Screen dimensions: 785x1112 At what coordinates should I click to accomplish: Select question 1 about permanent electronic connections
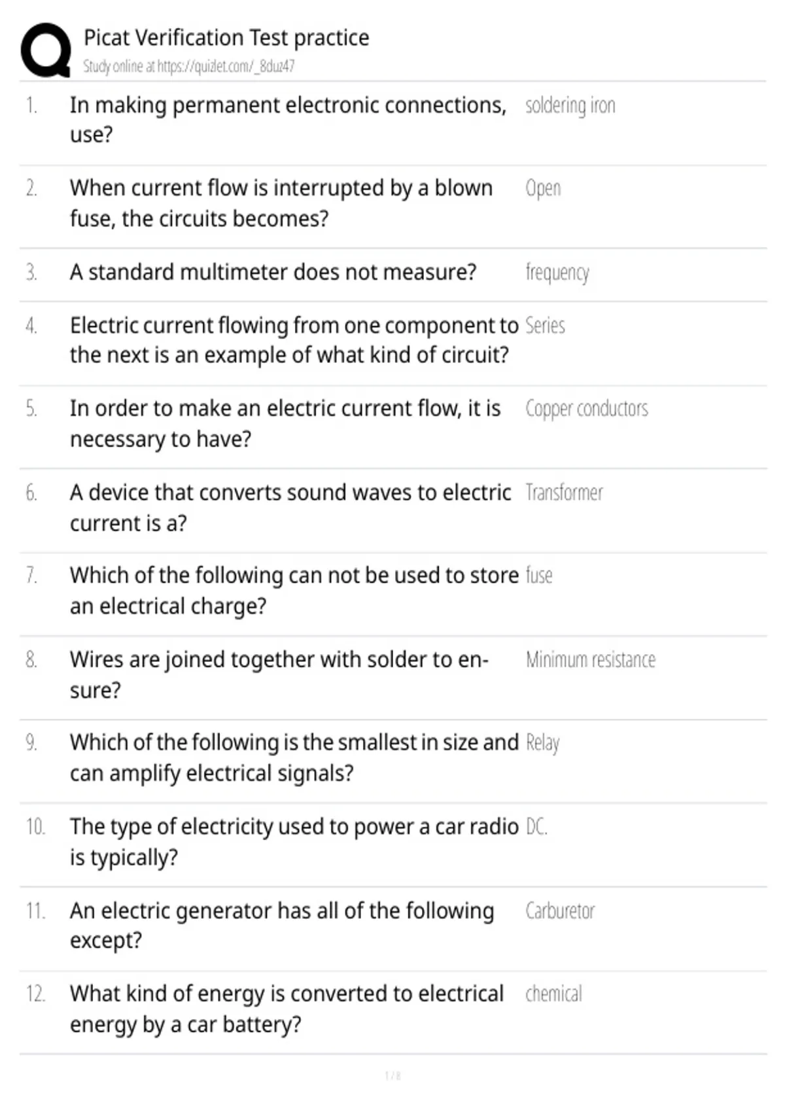(288, 120)
